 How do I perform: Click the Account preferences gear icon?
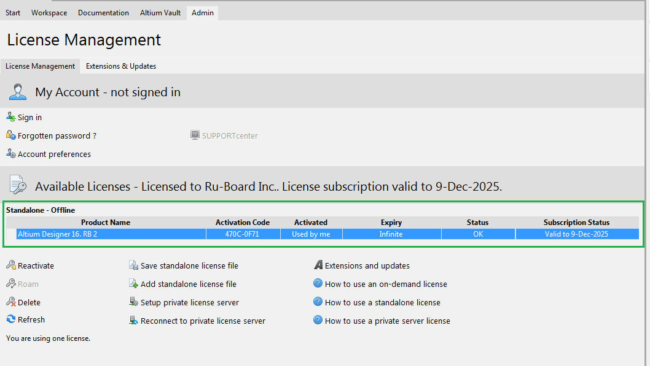point(10,154)
